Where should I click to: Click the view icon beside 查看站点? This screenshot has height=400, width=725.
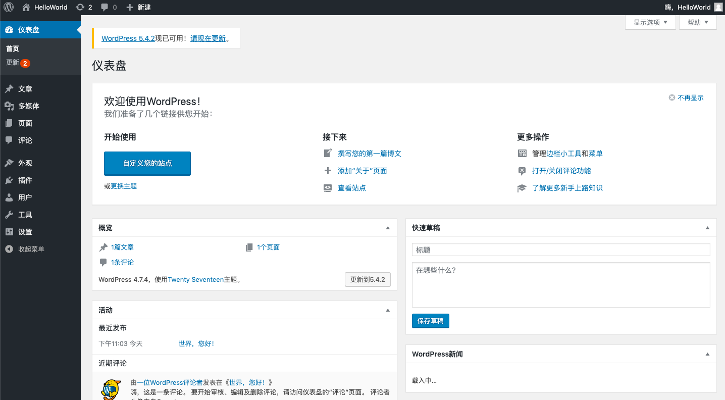pyautogui.click(x=328, y=188)
